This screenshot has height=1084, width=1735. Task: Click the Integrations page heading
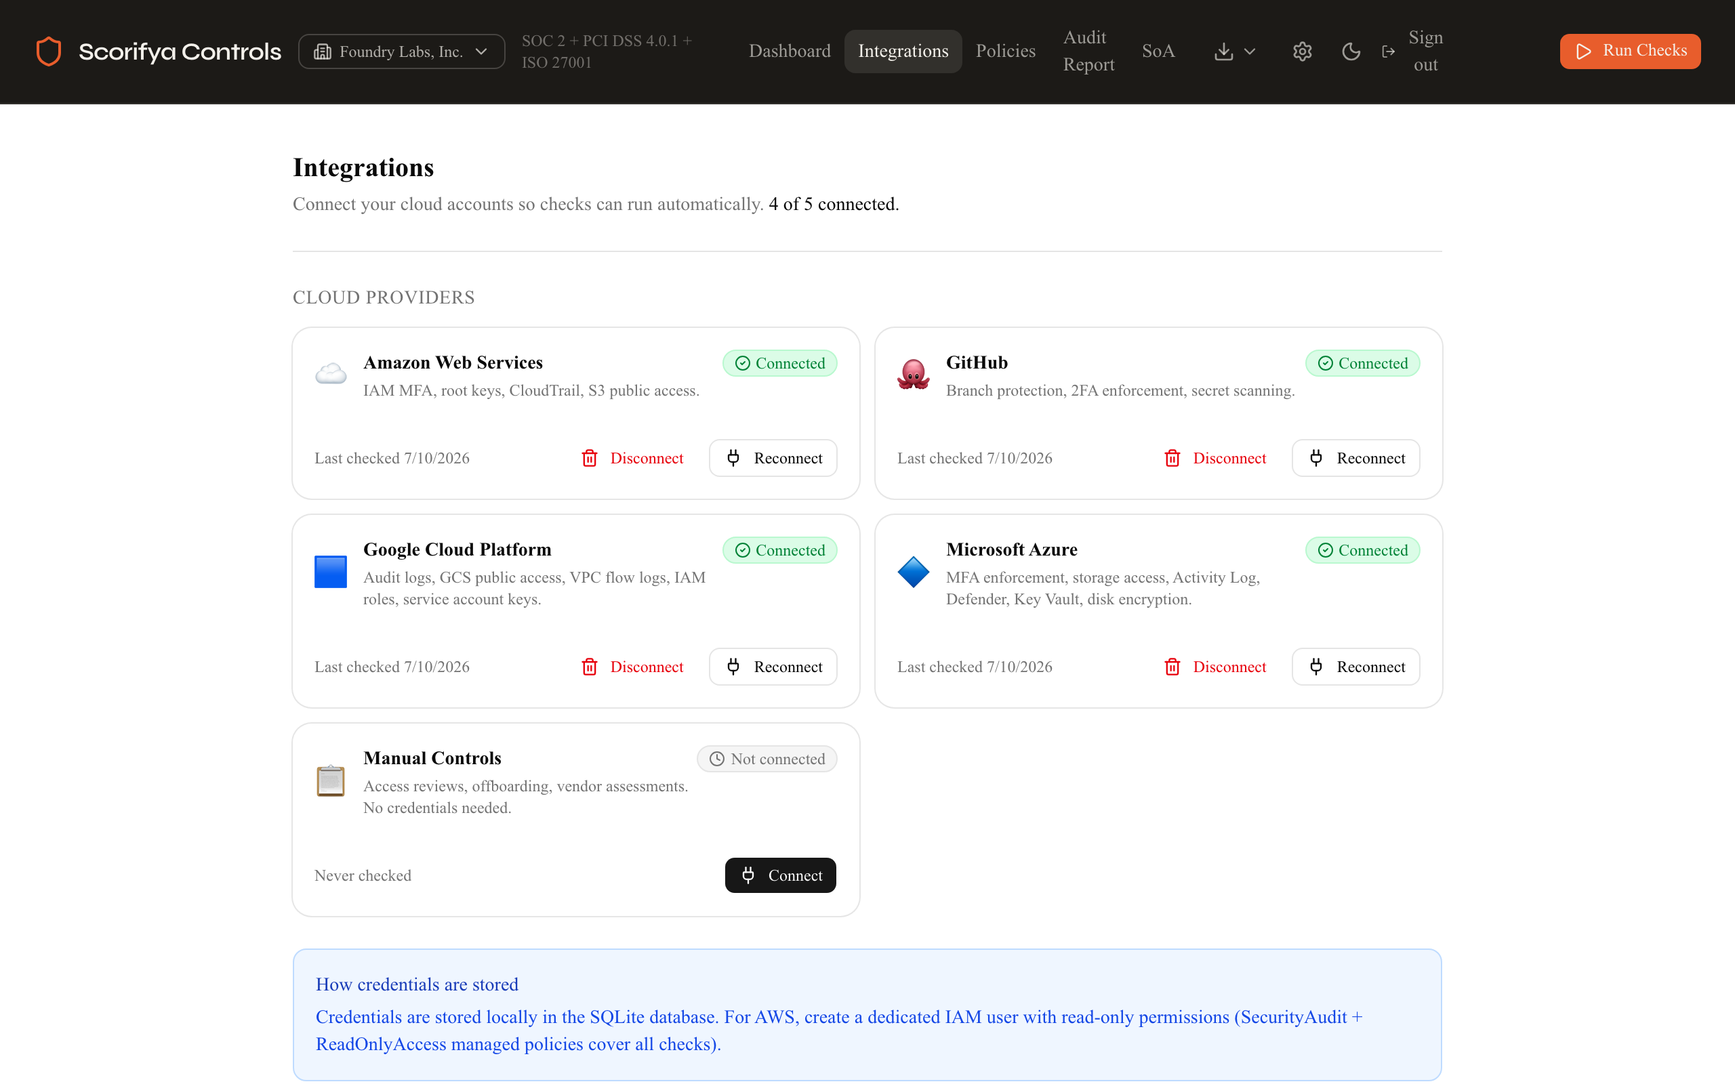point(363,168)
